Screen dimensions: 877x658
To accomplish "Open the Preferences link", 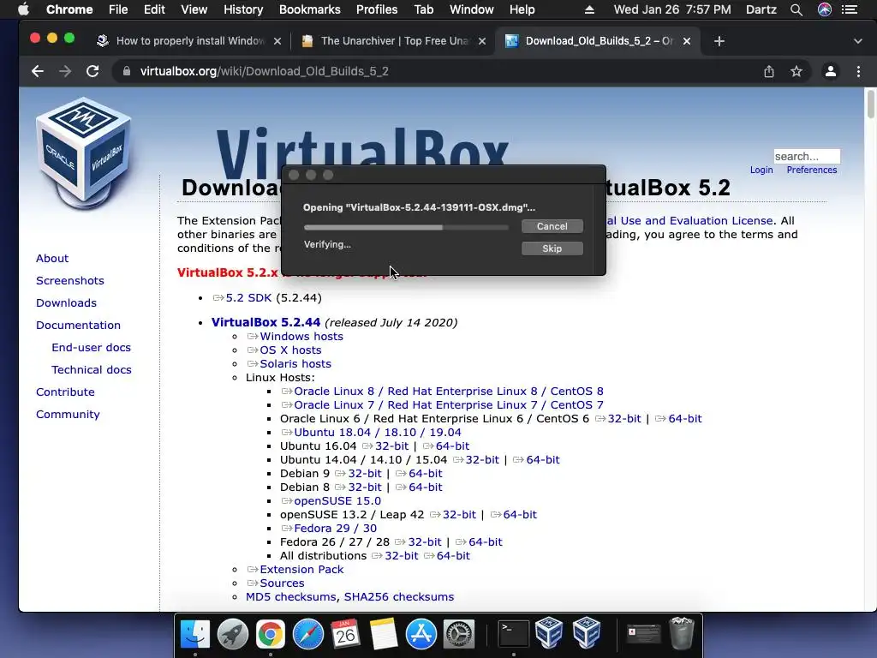I will [812, 170].
